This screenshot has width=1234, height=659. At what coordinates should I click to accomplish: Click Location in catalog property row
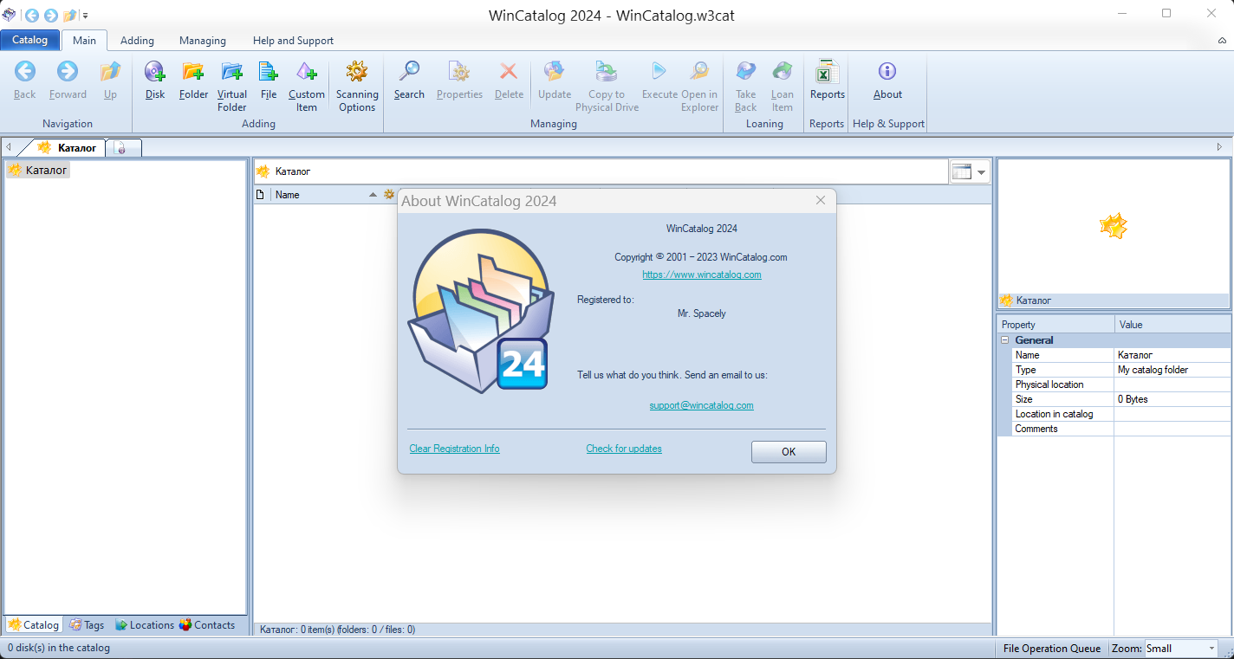click(1121, 414)
